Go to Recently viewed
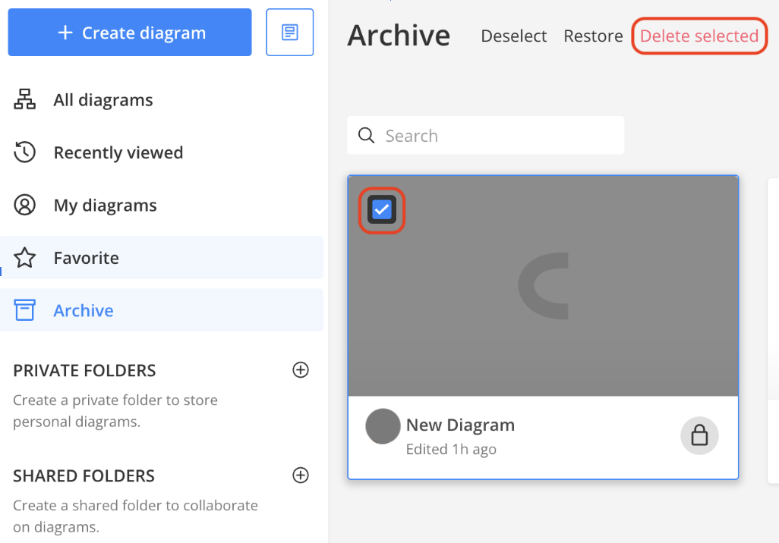Screen dimensions: 779x543 pos(162,152)
